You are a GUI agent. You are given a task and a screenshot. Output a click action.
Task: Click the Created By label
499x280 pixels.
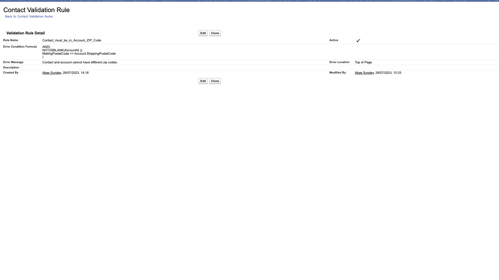tap(11, 72)
